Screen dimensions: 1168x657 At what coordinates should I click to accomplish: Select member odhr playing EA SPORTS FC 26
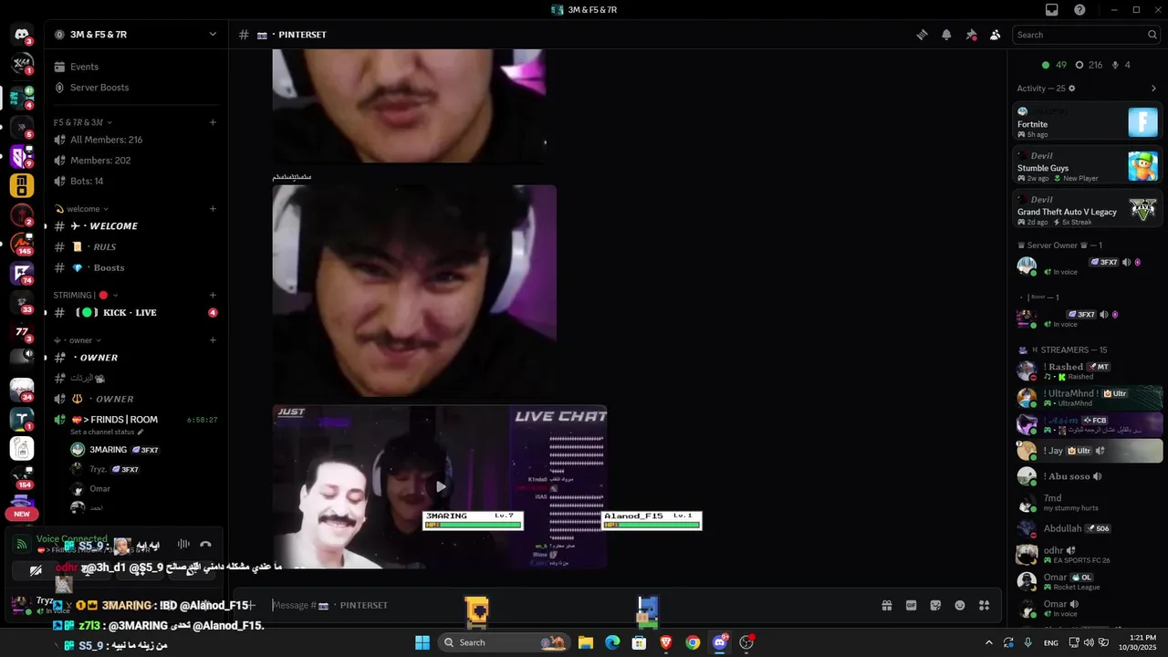tap(1088, 555)
